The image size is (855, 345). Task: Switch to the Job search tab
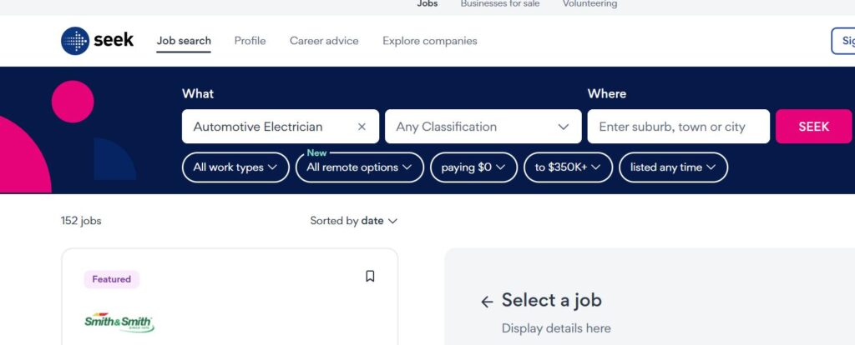click(184, 41)
